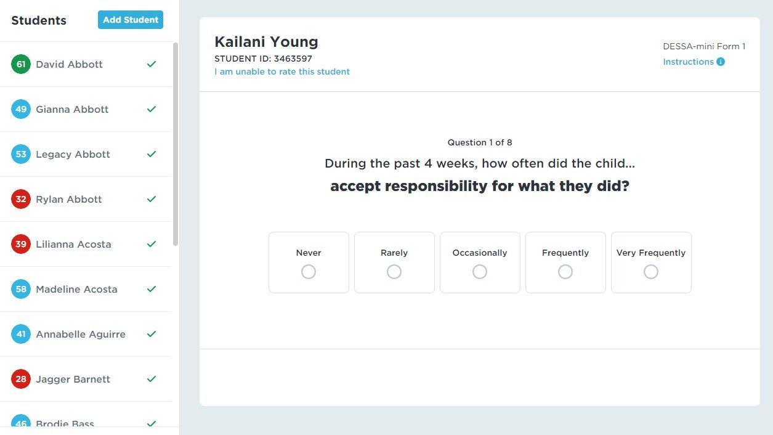Choose the Occasionally radio button
This screenshot has height=435, width=773.
(x=480, y=272)
